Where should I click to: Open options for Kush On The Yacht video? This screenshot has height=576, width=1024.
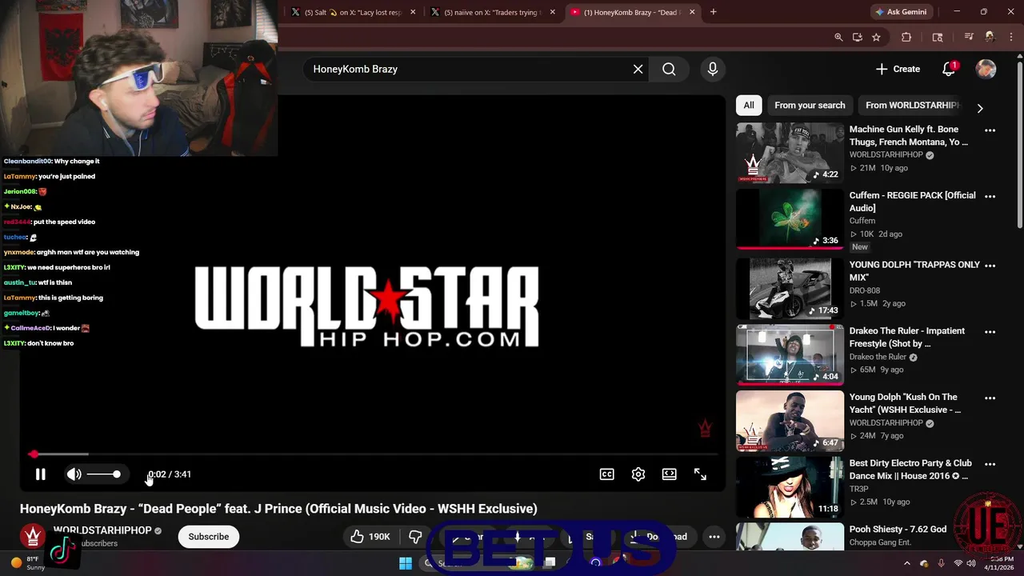click(990, 398)
